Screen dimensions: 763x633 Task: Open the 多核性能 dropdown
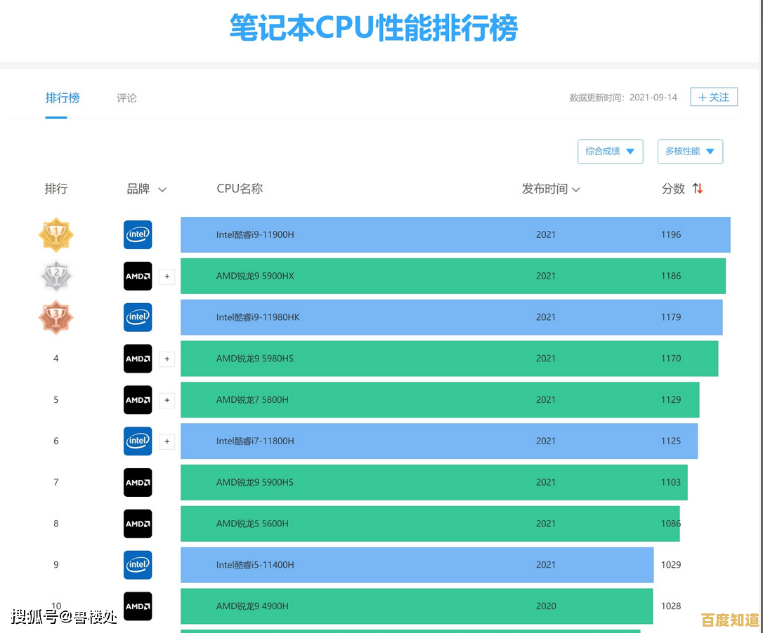[690, 151]
